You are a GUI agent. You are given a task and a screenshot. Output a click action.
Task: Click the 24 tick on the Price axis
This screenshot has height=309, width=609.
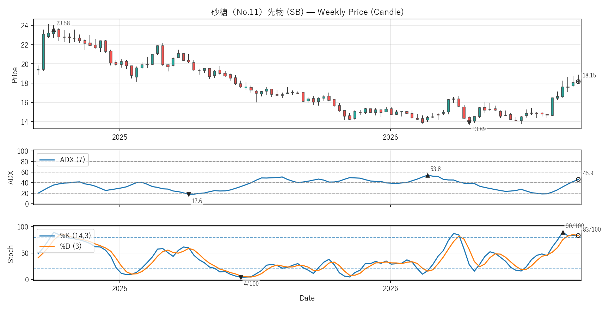tap(24, 26)
